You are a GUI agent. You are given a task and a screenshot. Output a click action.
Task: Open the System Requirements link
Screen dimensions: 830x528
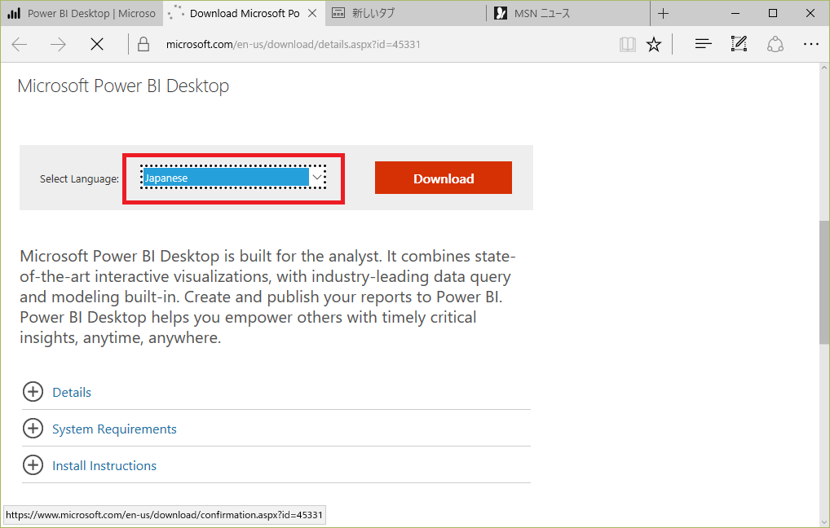click(114, 429)
